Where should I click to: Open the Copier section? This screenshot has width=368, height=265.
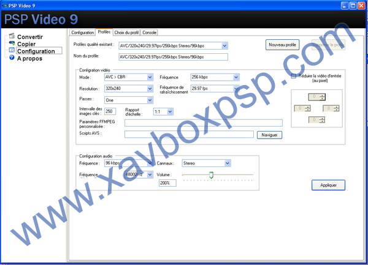(26, 44)
